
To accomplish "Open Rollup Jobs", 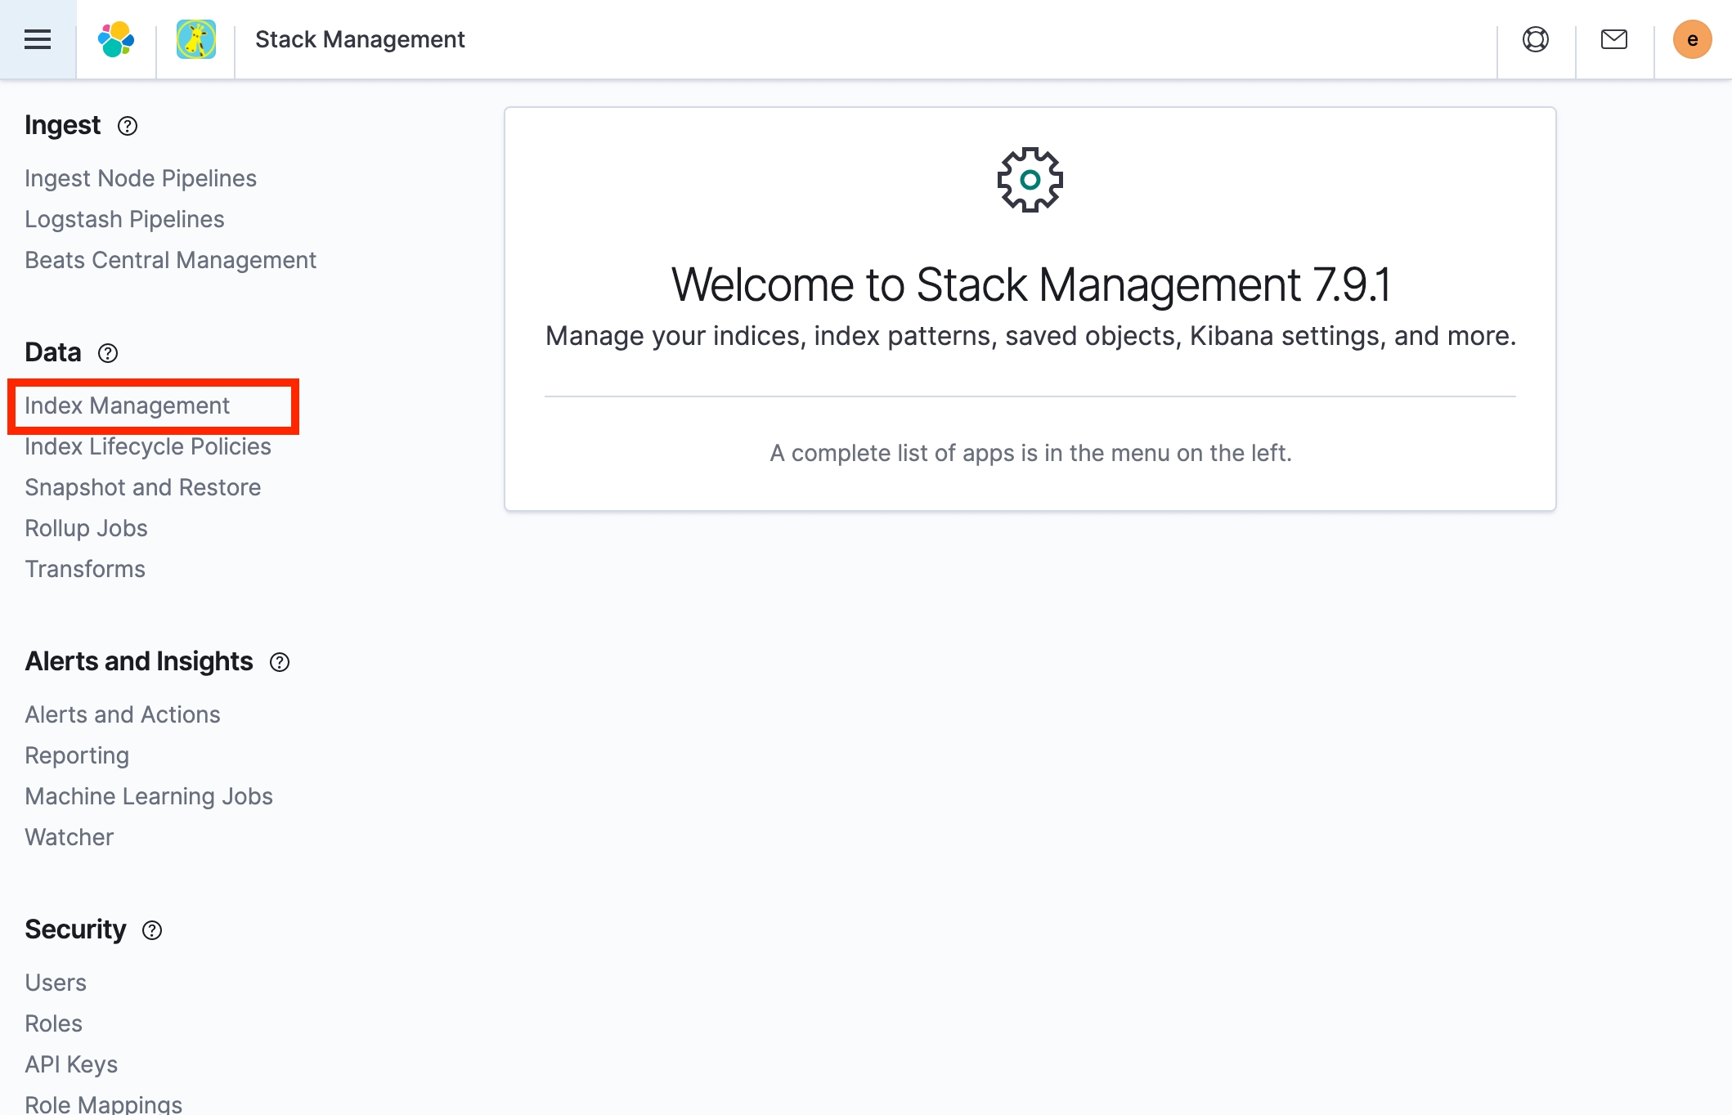I will tap(87, 528).
